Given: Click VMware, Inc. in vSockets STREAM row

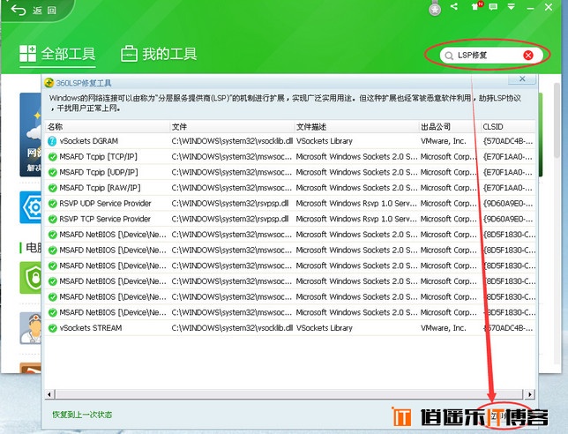Looking at the screenshot, I should [443, 328].
